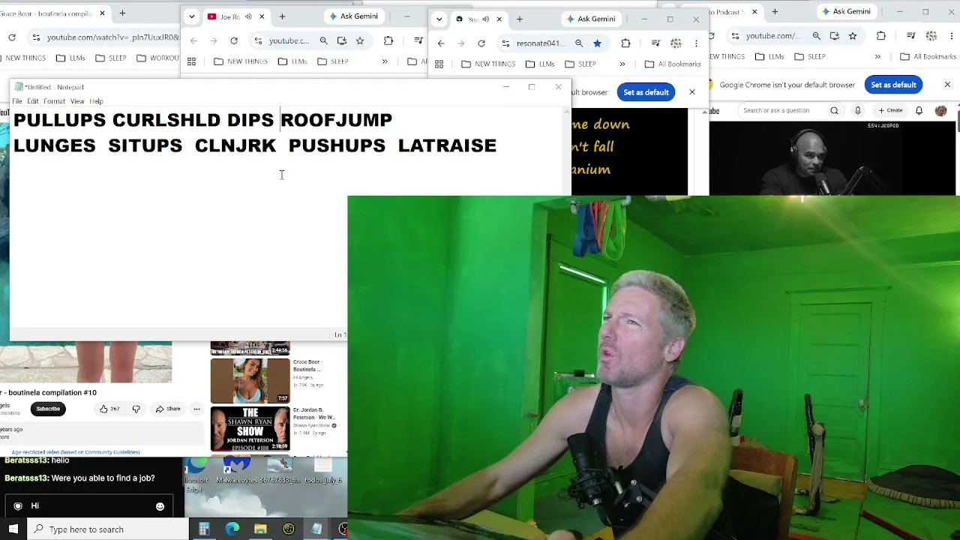
Task: Mute audio on the Joe Ro tab
Action: (248, 16)
